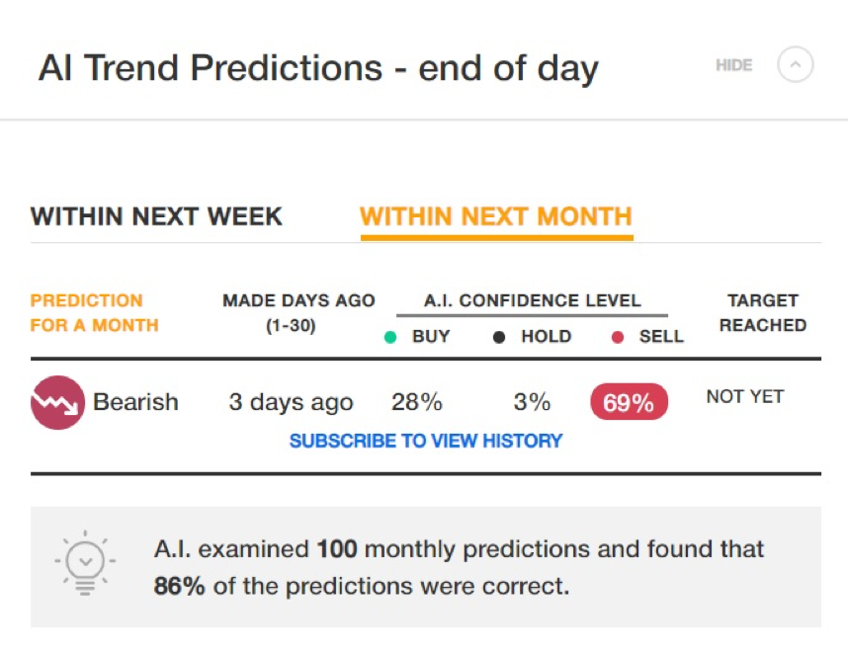Click the MADE DAYS AGO column header

coord(298,312)
